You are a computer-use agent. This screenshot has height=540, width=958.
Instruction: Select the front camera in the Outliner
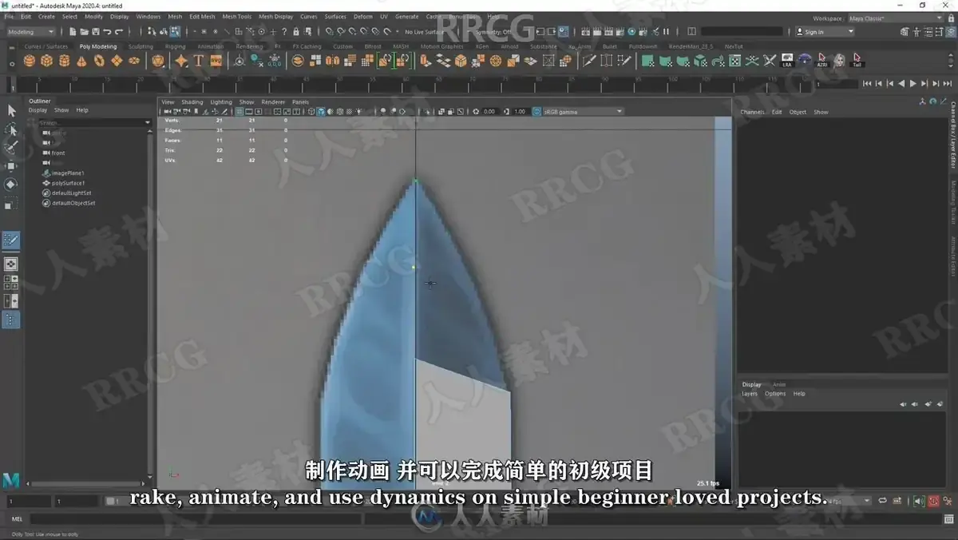coord(58,153)
